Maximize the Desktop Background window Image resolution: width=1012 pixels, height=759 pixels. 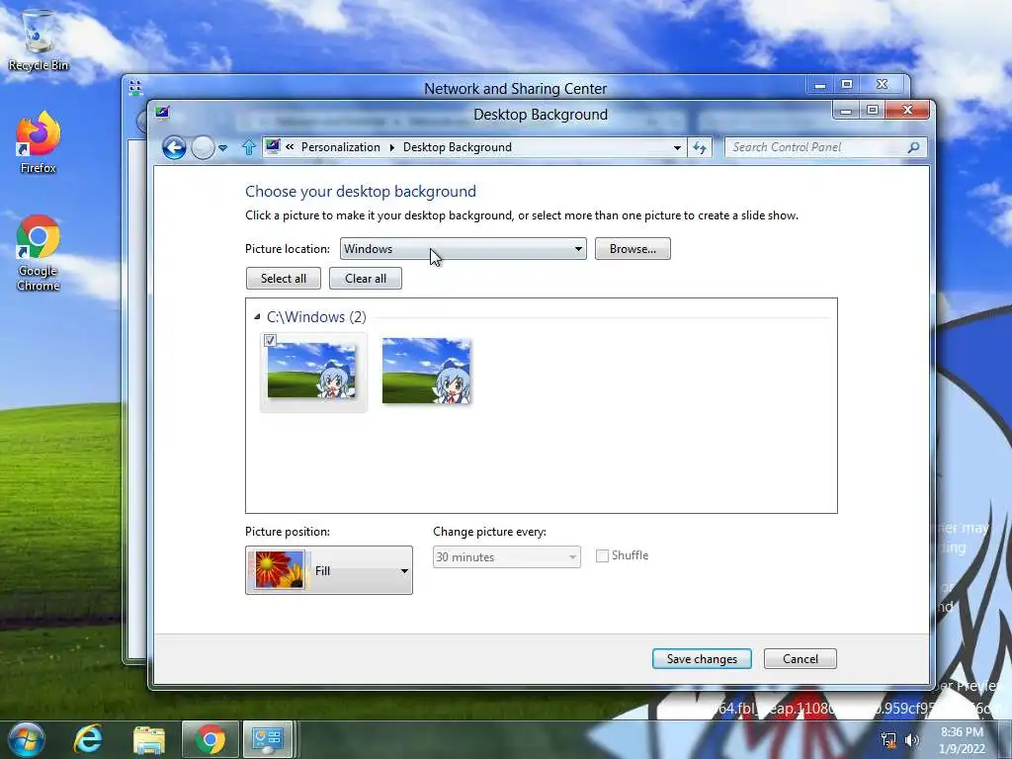coord(873,111)
